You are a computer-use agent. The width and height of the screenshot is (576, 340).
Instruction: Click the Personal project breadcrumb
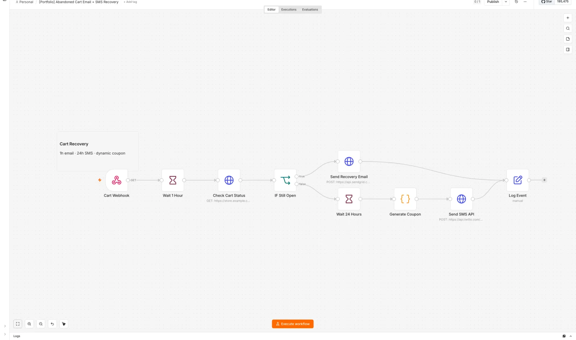click(24, 2)
